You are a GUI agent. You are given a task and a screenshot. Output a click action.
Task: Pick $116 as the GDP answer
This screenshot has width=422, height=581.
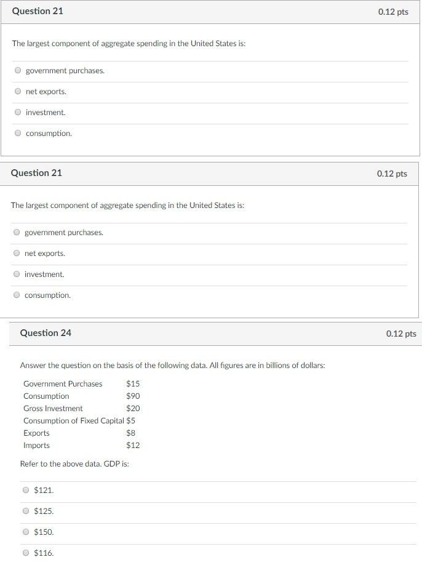[x=25, y=553]
